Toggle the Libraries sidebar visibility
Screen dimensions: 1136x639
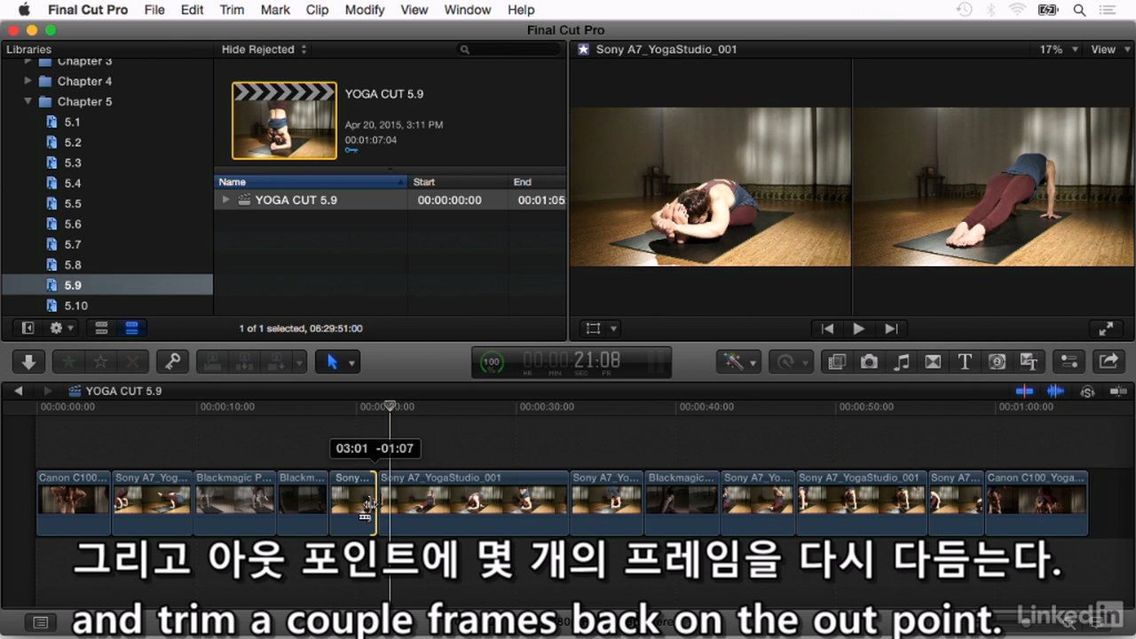28,327
